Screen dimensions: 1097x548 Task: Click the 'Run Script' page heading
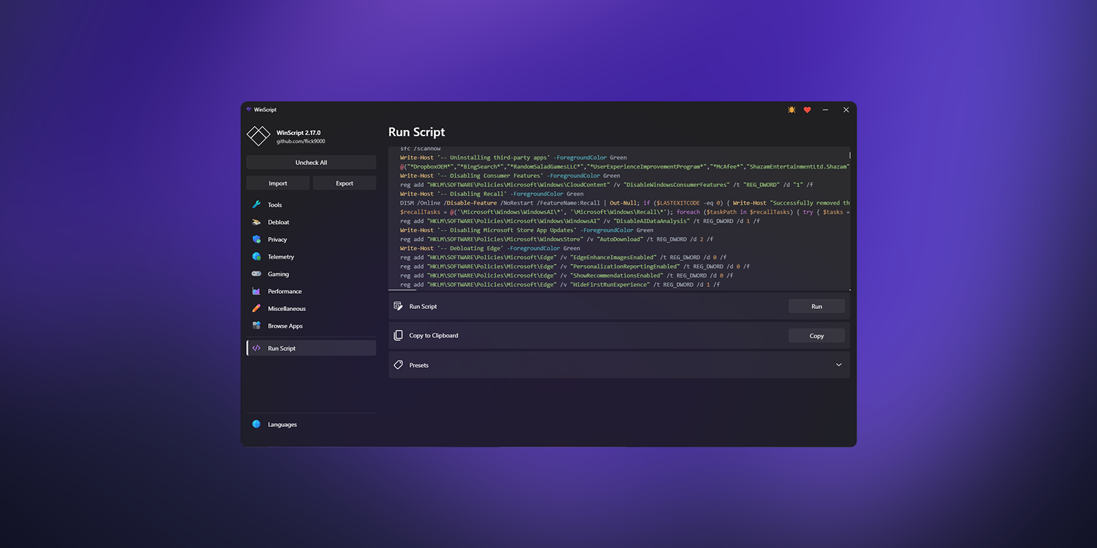coord(417,132)
